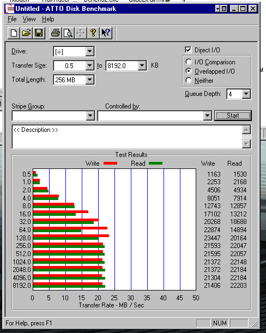The image size is (266, 333).
Task: Click the read value 14894
Action: (x=238, y=230)
